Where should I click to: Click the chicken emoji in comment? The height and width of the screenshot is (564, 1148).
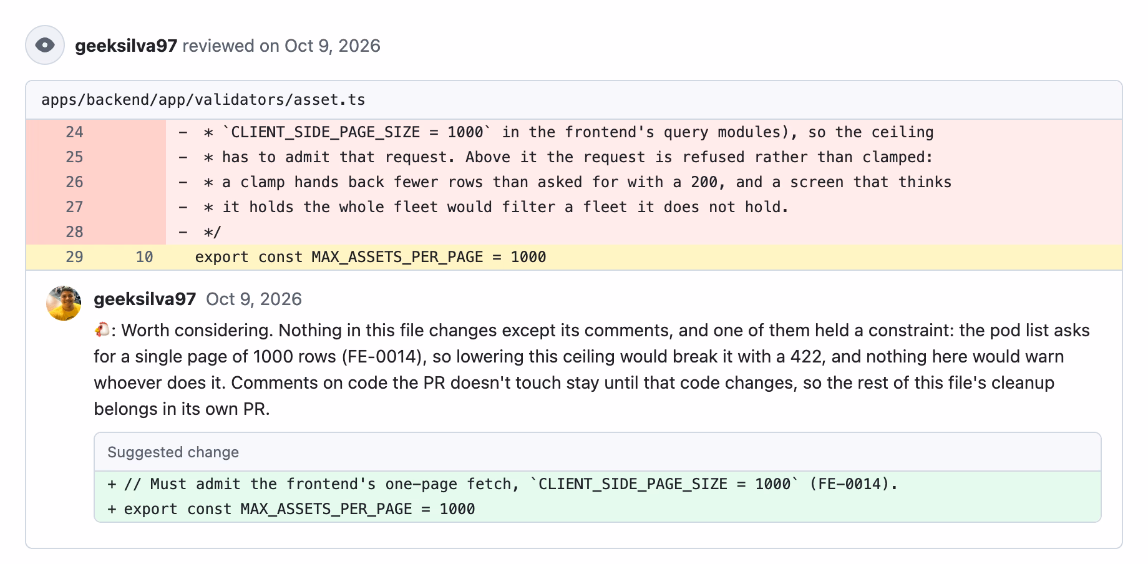pos(102,330)
